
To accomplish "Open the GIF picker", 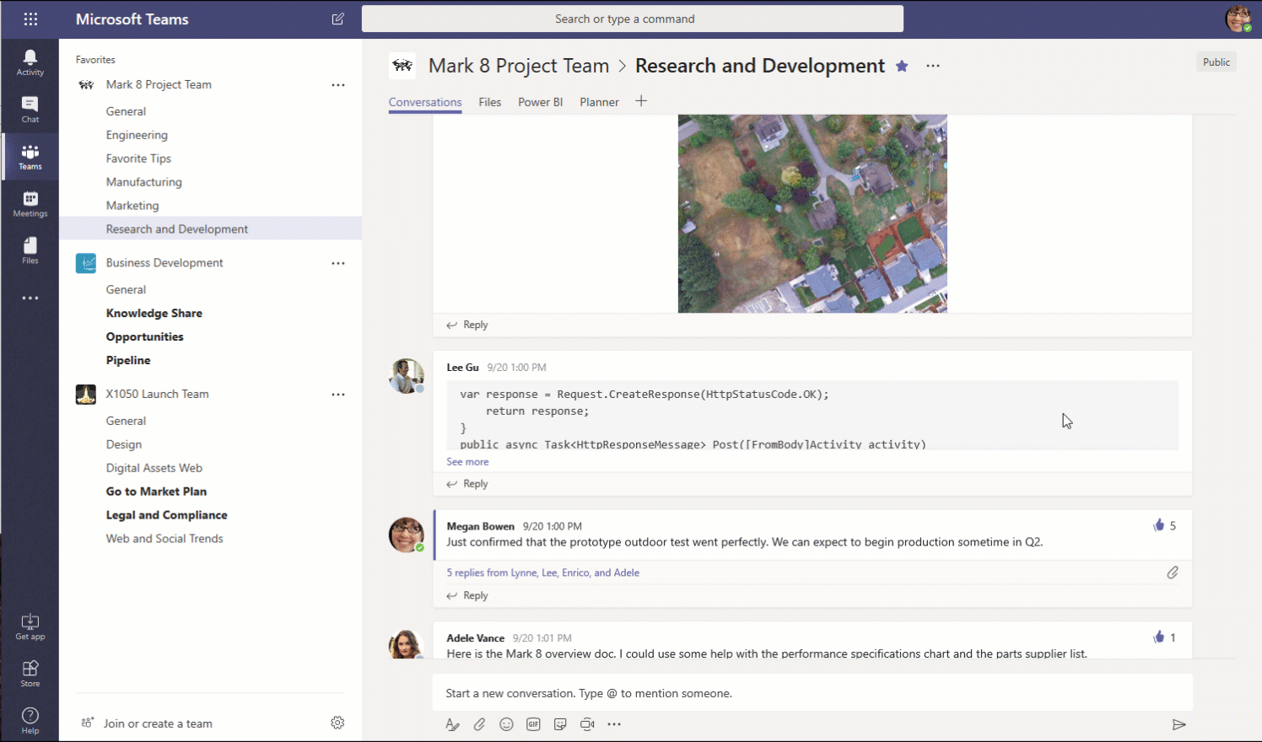I will coord(533,723).
